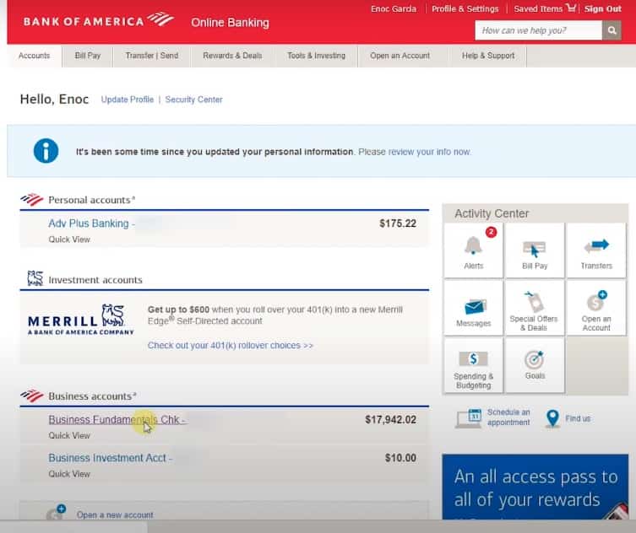Click the $17,942.02 balance

coord(390,420)
